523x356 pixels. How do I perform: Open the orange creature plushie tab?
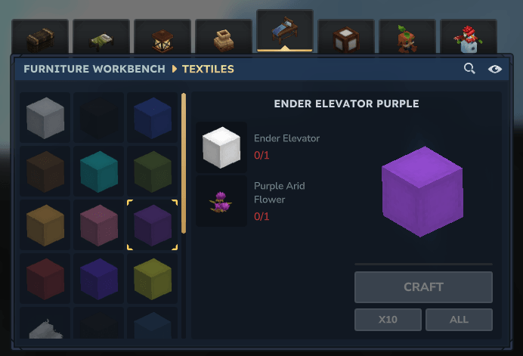pyautogui.click(x=407, y=37)
